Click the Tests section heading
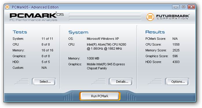This screenshot has height=108, width=202. click(x=20, y=32)
